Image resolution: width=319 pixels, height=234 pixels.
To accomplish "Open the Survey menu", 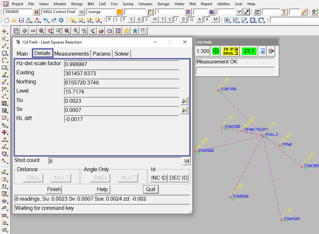I will click(x=128, y=4).
